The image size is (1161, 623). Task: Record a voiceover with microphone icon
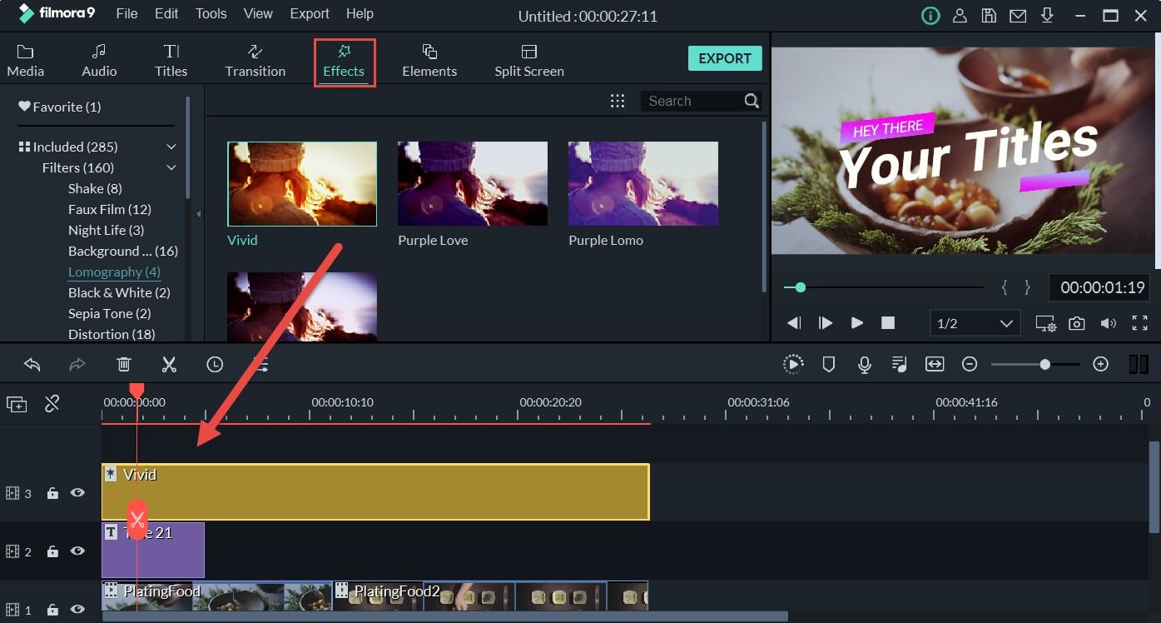pos(865,364)
